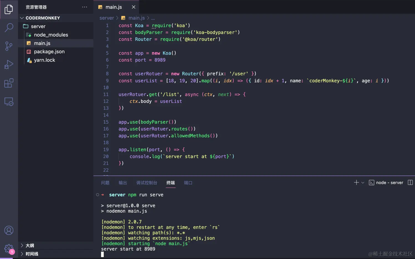Open the new terminal profile dropdown
415x259 pixels.
363,183
